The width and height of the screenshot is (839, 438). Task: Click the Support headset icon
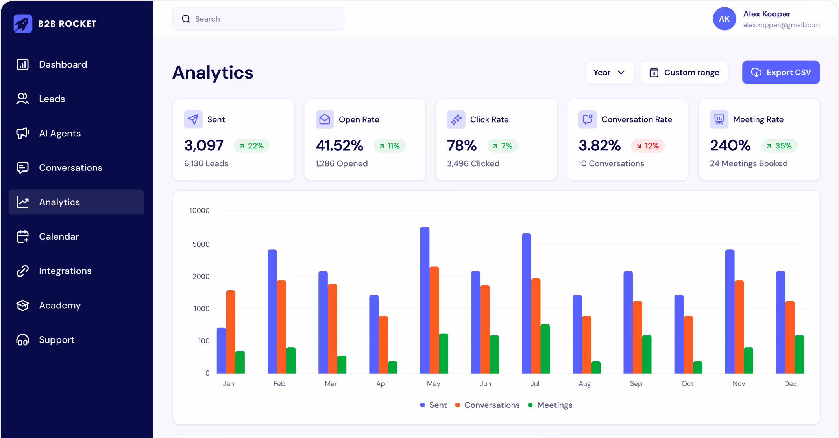click(x=23, y=340)
